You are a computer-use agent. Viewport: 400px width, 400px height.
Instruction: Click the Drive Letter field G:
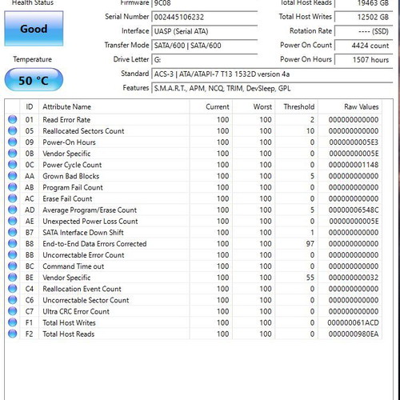pos(205,59)
